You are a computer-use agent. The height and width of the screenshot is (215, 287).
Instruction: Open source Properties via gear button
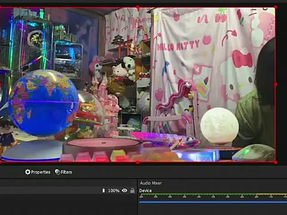pyautogui.click(x=38, y=172)
